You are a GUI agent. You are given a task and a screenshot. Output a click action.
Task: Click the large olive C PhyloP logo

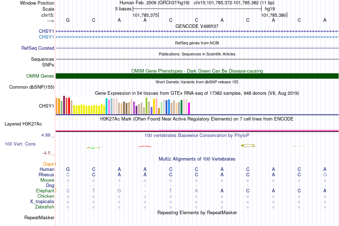248,146
